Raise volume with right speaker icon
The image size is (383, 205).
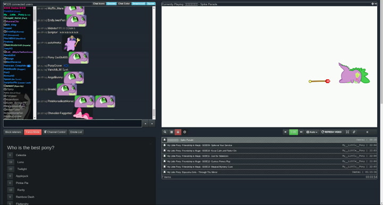[301, 132]
